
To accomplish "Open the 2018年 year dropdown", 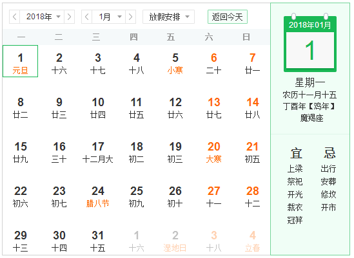I will click(x=42, y=17).
